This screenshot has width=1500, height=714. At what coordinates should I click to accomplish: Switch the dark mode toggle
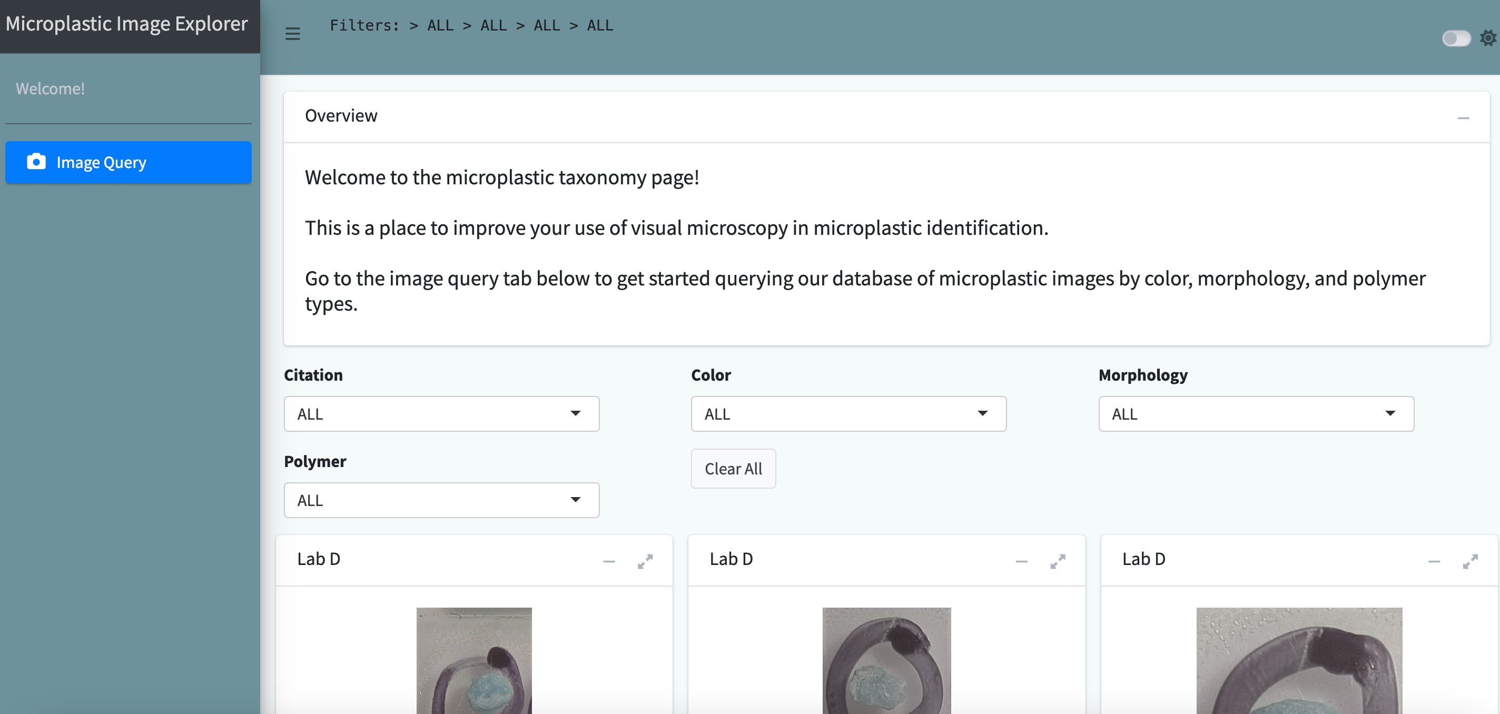pyautogui.click(x=1456, y=38)
